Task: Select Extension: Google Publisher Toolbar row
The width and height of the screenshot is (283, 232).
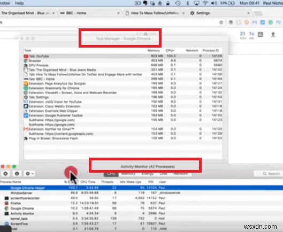Action: (123, 115)
